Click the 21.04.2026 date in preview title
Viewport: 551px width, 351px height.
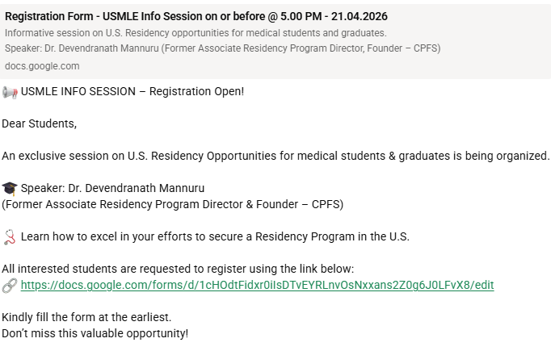click(360, 16)
